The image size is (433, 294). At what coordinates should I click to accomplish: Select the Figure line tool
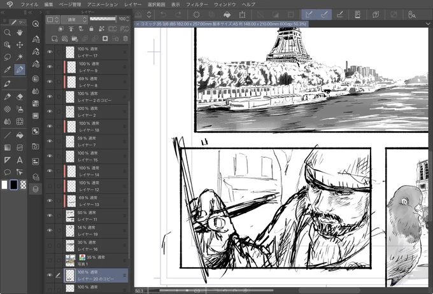tap(8, 136)
